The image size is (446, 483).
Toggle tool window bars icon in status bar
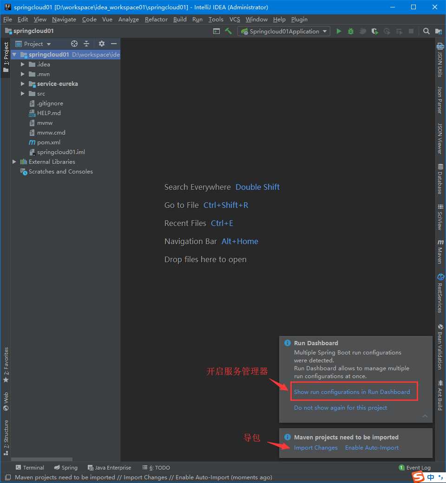coord(8,477)
